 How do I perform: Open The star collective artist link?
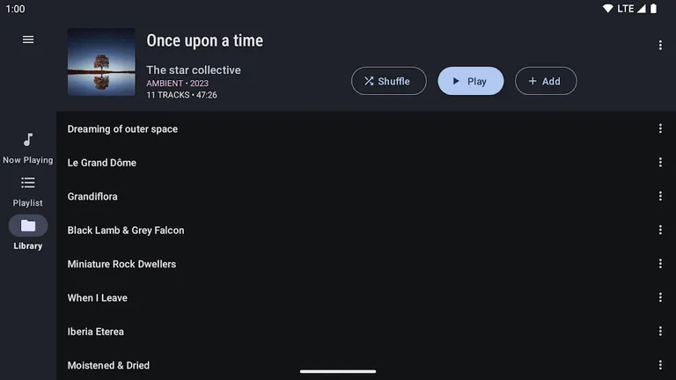pyautogui.click(x=193, y=70)
